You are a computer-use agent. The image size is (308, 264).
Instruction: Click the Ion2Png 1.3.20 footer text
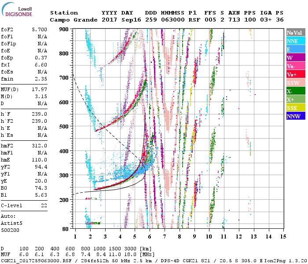coord(286,260)
